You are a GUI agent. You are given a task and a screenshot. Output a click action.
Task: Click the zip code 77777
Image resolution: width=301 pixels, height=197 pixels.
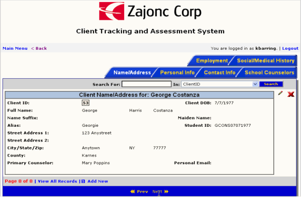coord(159,148)
